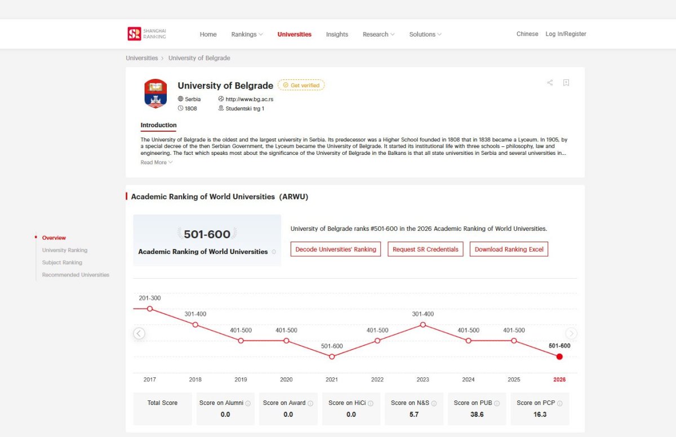Click the next years chart arrow
Image resolution: width=676 pixels, height=437 pixels.
571,333
